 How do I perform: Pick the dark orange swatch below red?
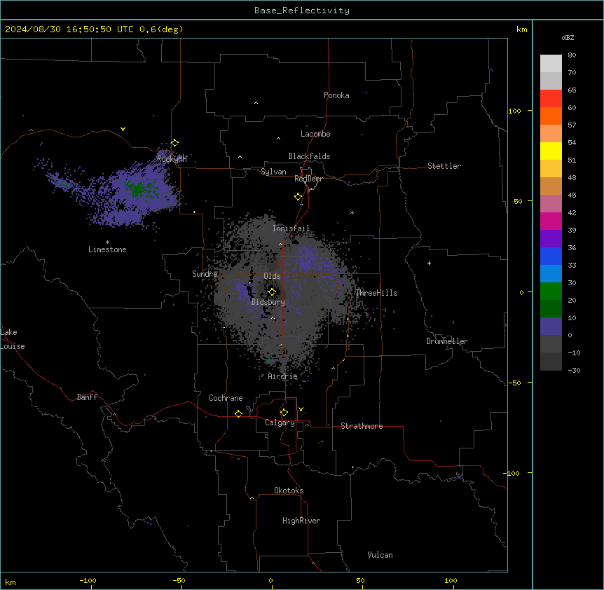click(x=551, y=116)
